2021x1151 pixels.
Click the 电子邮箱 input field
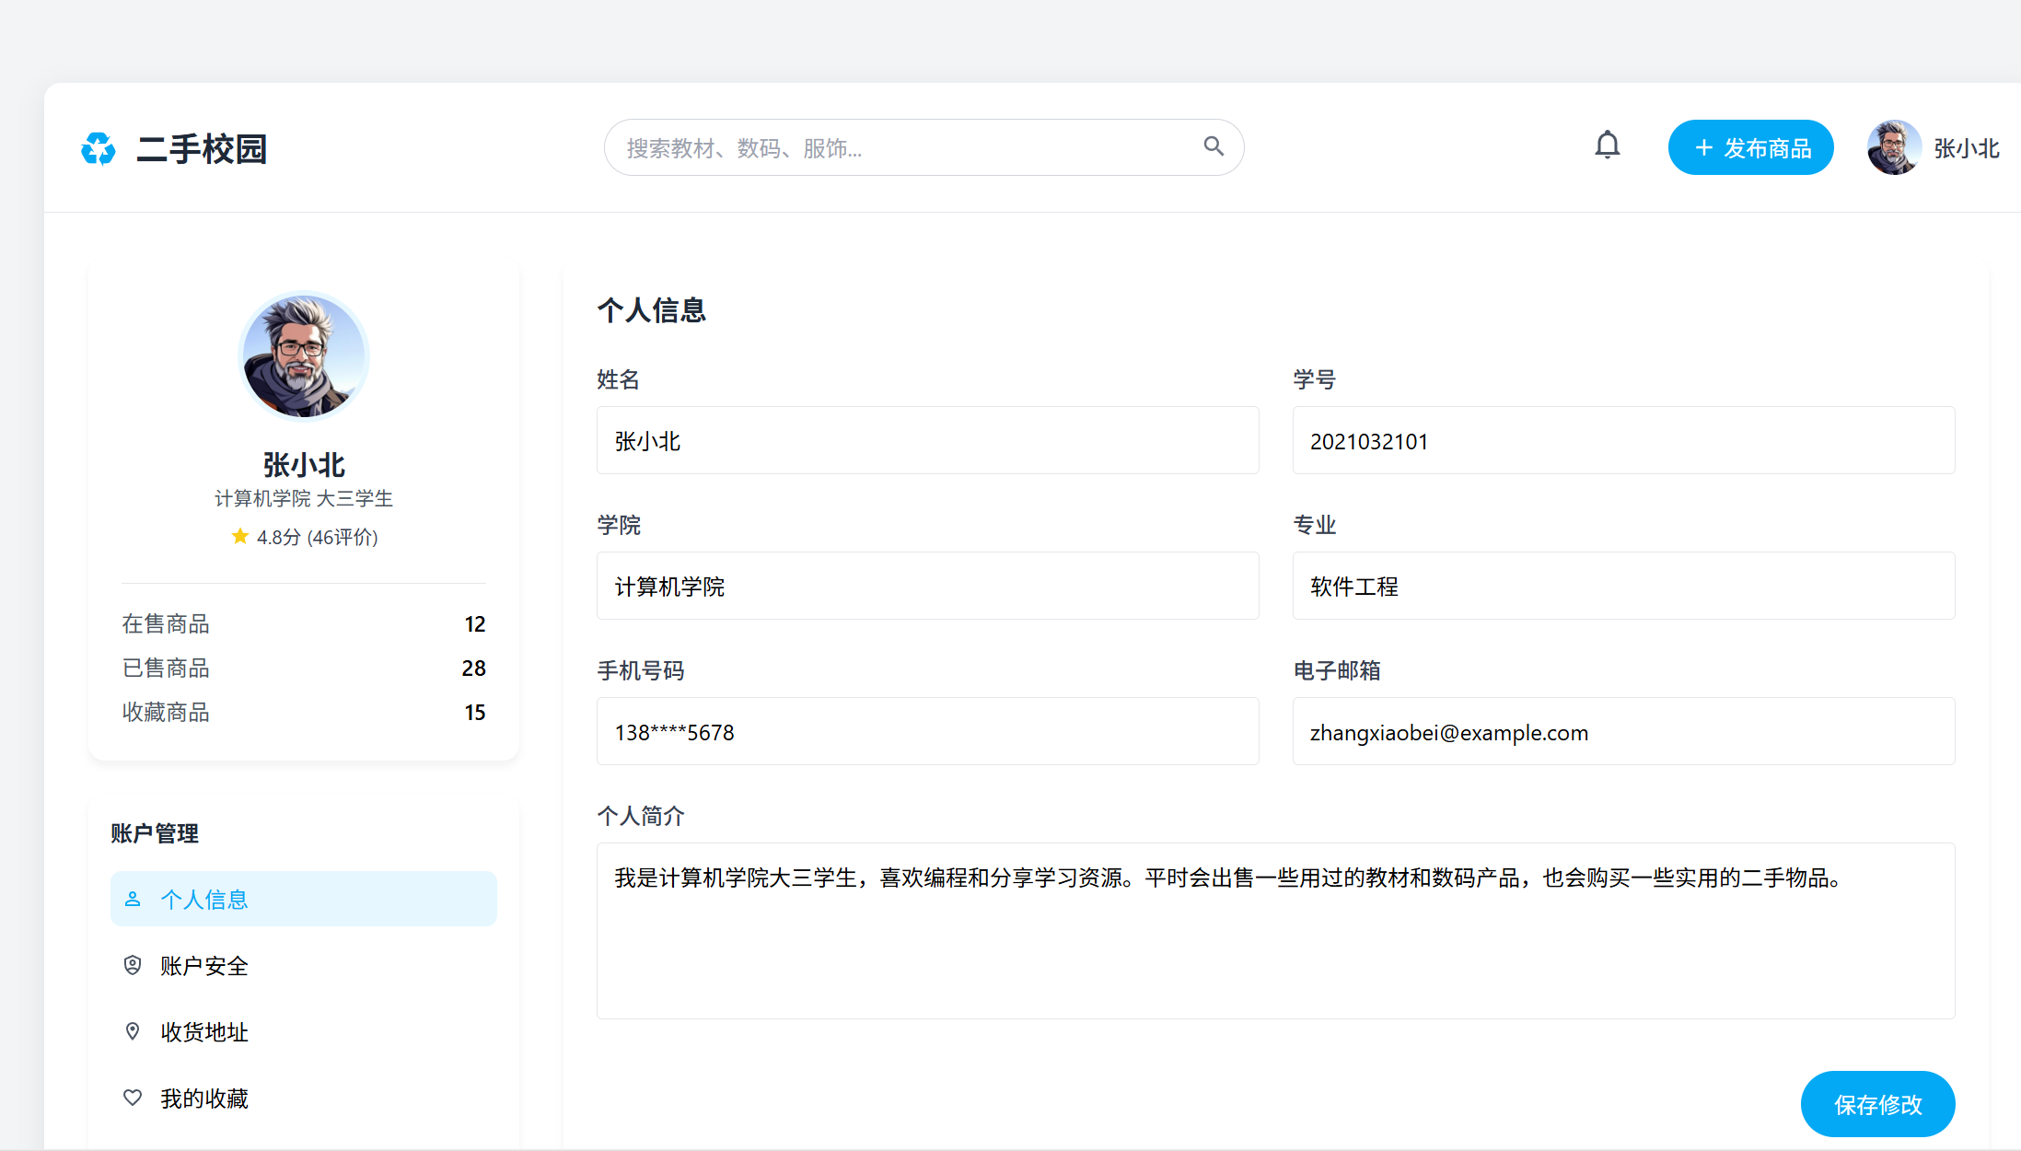pyautogui.click(x=1622, y=732)
